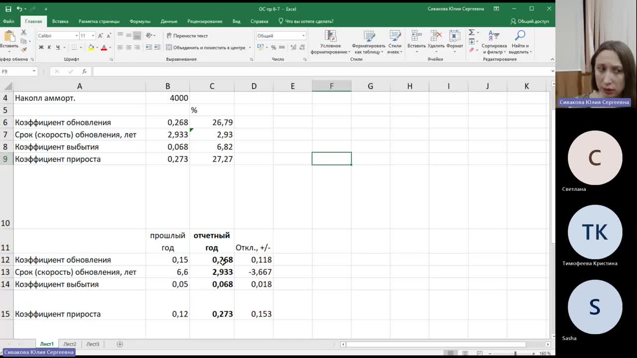Image resolution: width=637 pixels, height=358 pixels.
Task: Open the Файл tab
Action: click(8, 21)
